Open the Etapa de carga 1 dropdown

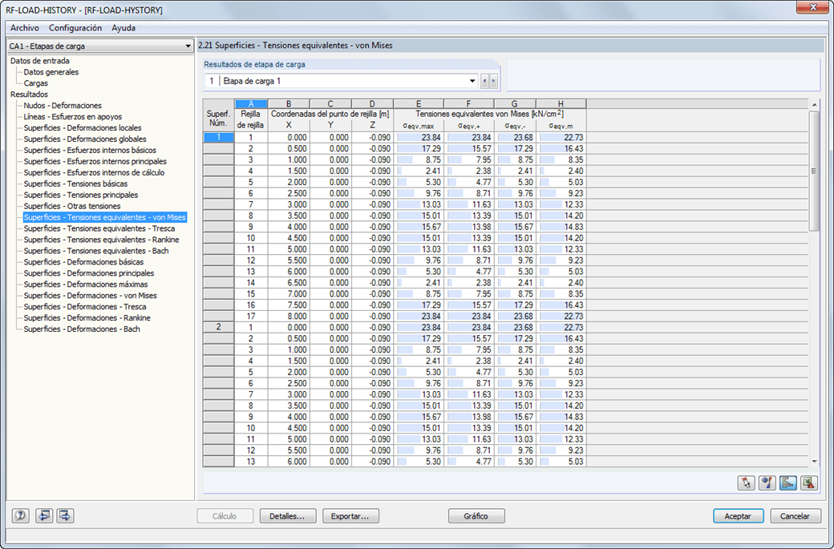(472, 80)
